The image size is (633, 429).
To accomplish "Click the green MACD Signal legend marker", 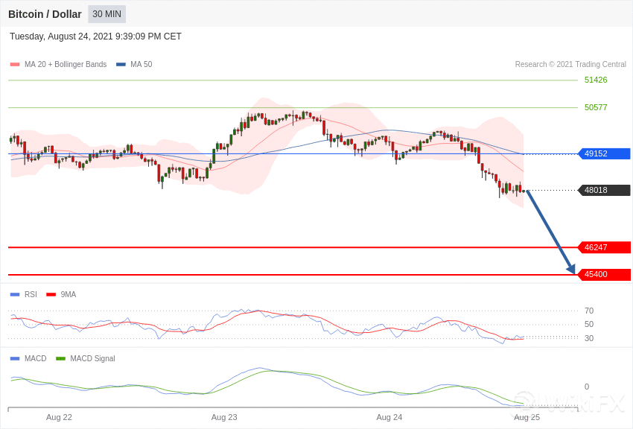I will pos(60,359).
